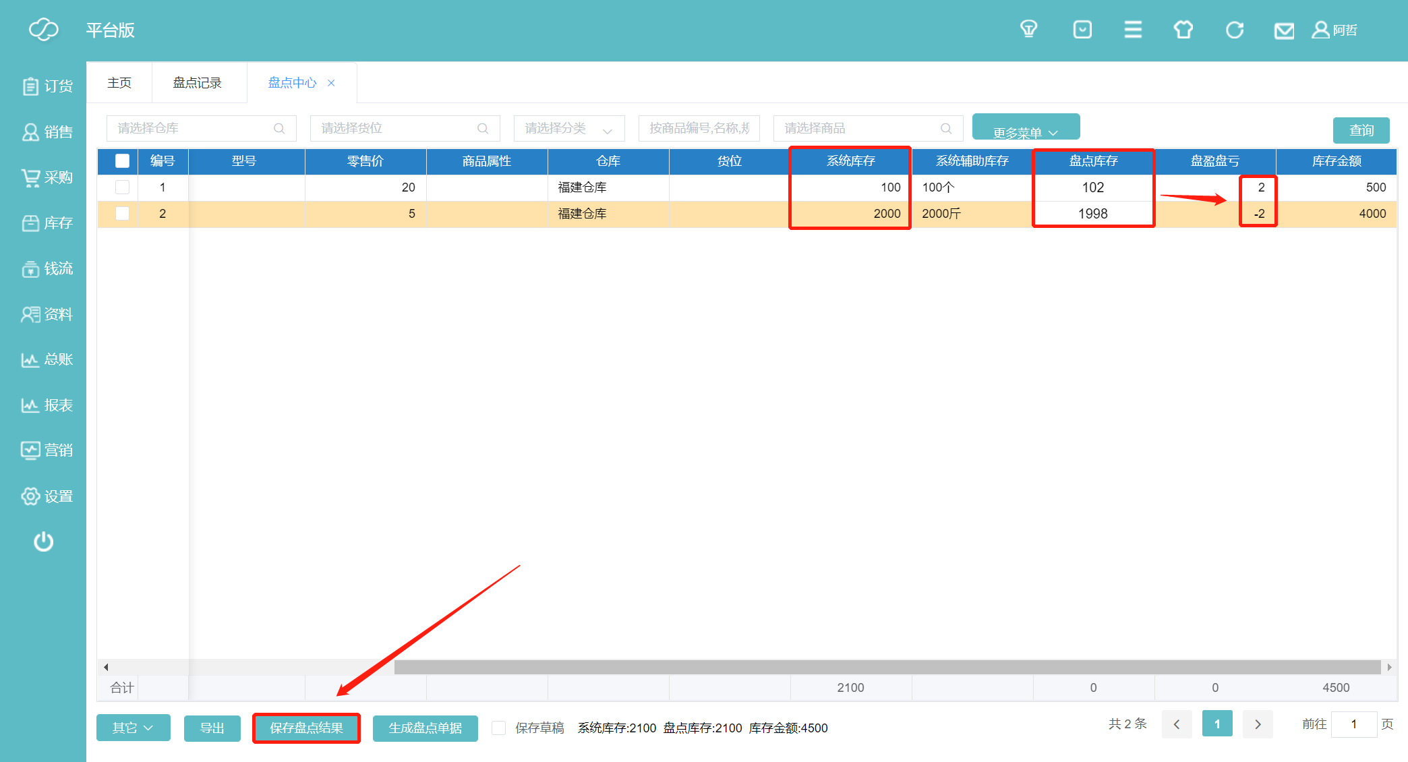The width and height of the screenshot is (1408, 762).
Task: Open 设置 settings in the sidebar
Action: 47,496
